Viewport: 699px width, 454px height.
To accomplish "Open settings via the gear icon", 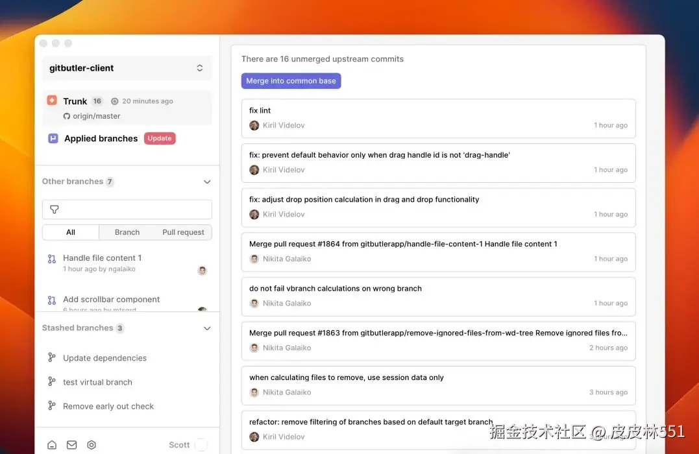I will coord(92,445).
